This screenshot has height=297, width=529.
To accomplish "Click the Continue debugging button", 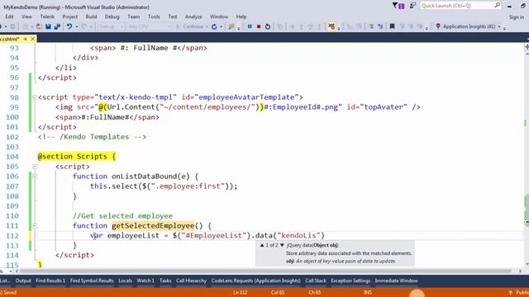I will 190,26.
